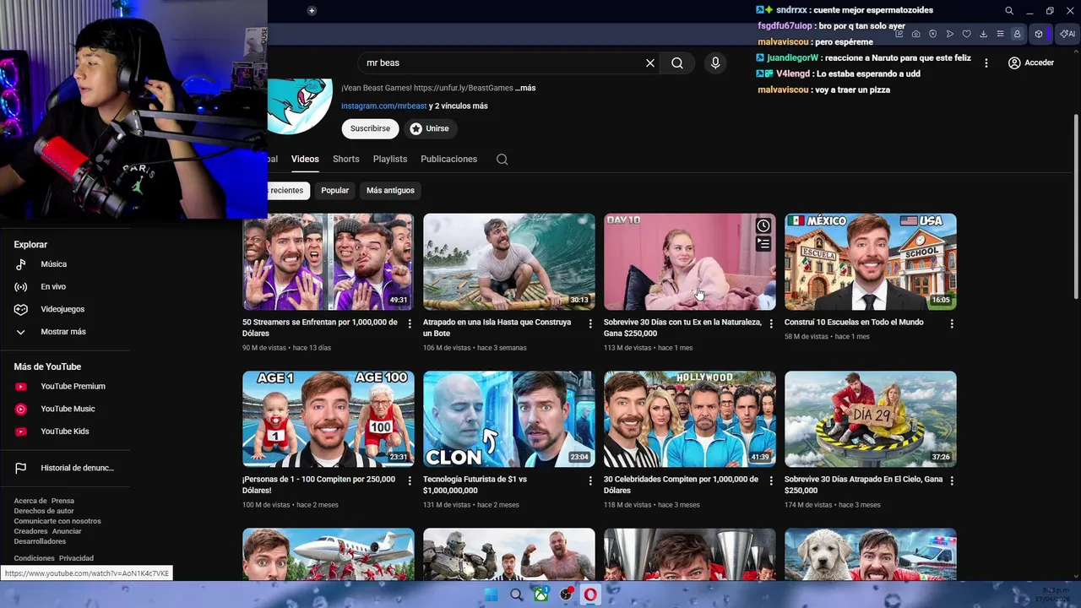This screenshot has height=608, width=1081.
Task: Switch to Shorts channel tab
Action: 345,159
